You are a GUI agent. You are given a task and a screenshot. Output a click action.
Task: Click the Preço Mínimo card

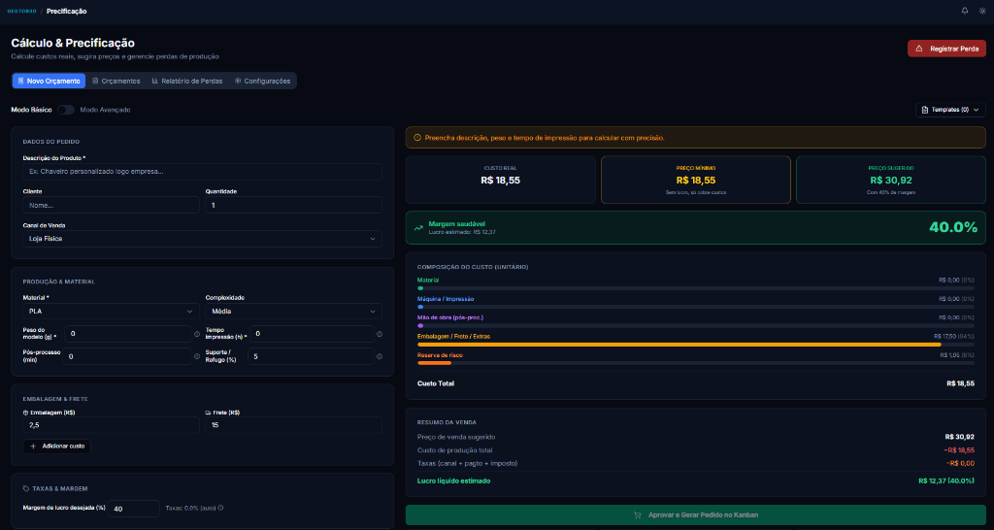[695, 180]
